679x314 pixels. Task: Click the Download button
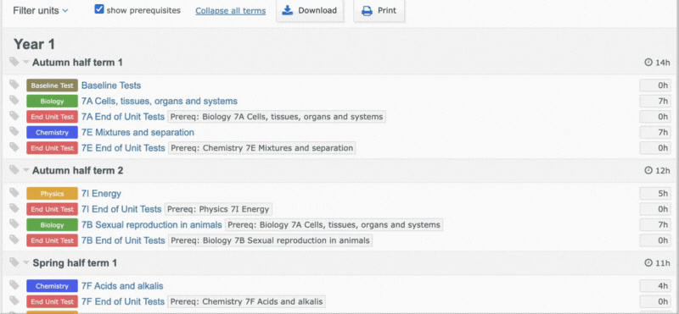point(310,11)
